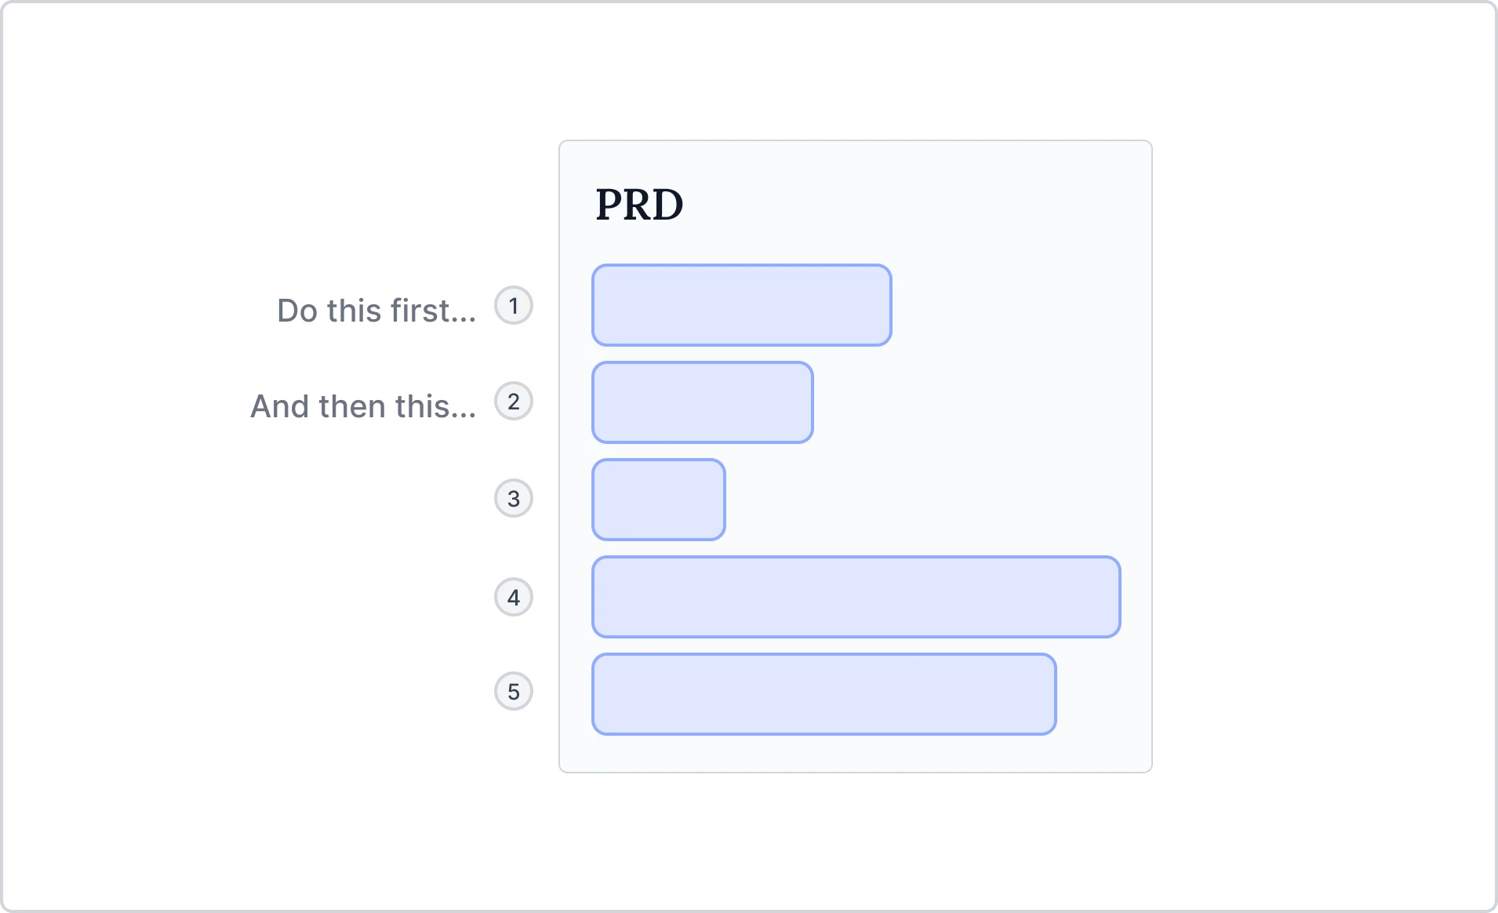Select the circled number 4 badge
The width and height of the screenshot is (1498, 913).
[x=514, y=597]
